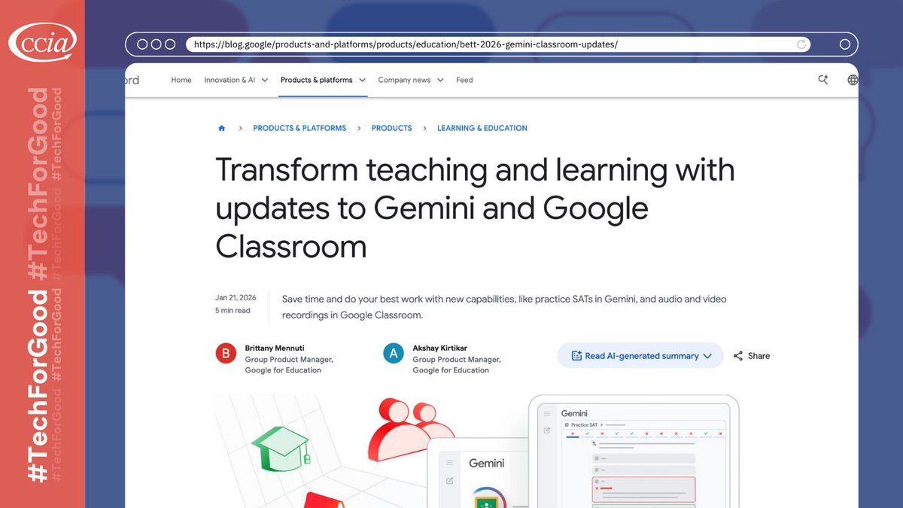The width and height of the screenshot is (903, 508).
Task: Click the Read AI-generated summary button
Action: (x=640, y=356)
